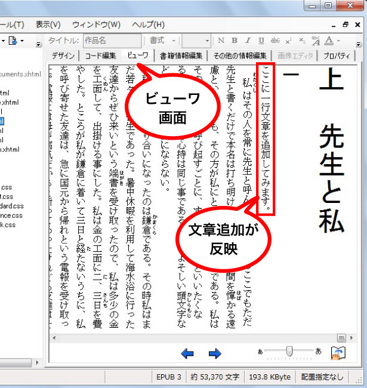The width and height of the screenshot is (367, 388).
Task: Expand formatting toolbar overflow at right edge
Action: pyautogui.click(x=358, y=44)
